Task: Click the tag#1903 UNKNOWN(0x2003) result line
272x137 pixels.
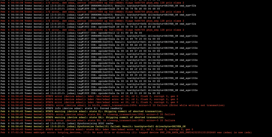Action: (x=98, y=24)
